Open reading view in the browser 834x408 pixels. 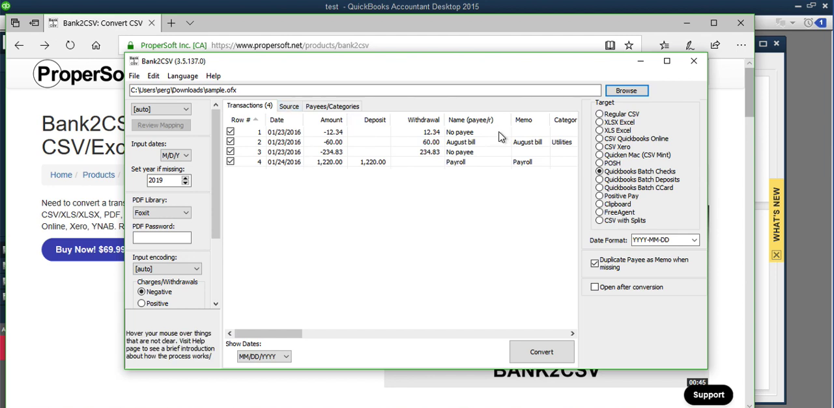coord(610,46)
